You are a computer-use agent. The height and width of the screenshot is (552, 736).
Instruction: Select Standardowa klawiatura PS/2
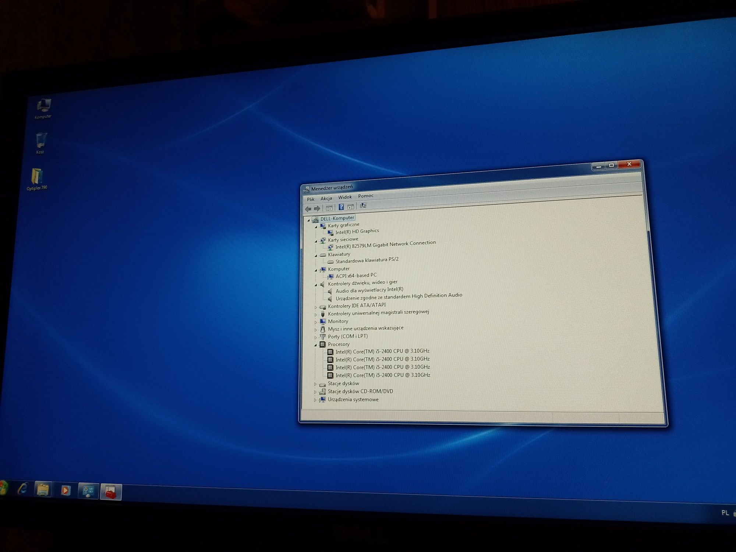point(367,260)
